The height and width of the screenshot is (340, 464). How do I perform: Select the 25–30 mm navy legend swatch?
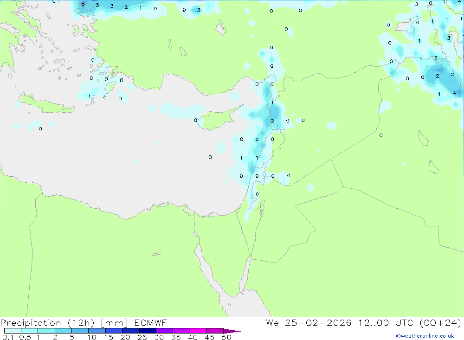click(x=148, y=331)
